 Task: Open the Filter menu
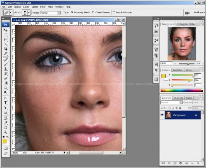point(43,7)
